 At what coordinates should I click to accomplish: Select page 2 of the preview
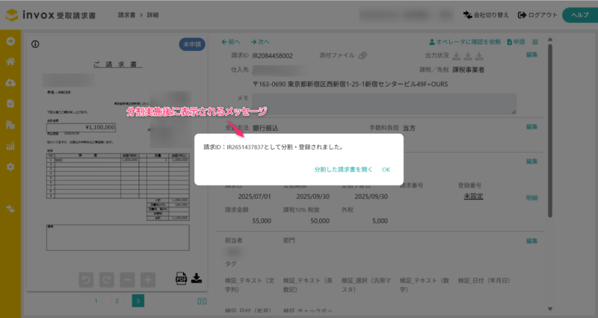click(x=117, y=301)
